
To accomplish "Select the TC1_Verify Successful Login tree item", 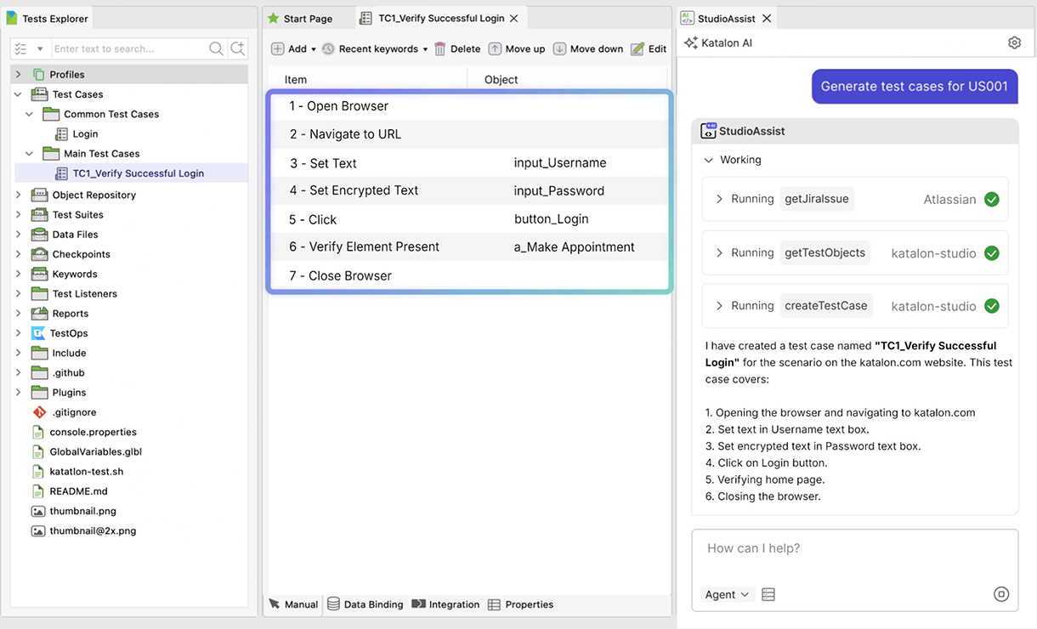I will click(x=139, y=173).
